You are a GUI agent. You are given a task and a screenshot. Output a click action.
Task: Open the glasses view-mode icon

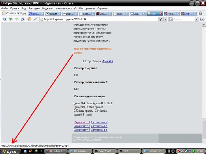202,19
